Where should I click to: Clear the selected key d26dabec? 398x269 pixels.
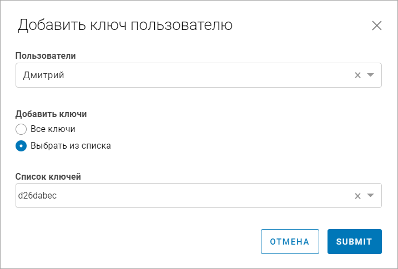(x=357, y=196)
